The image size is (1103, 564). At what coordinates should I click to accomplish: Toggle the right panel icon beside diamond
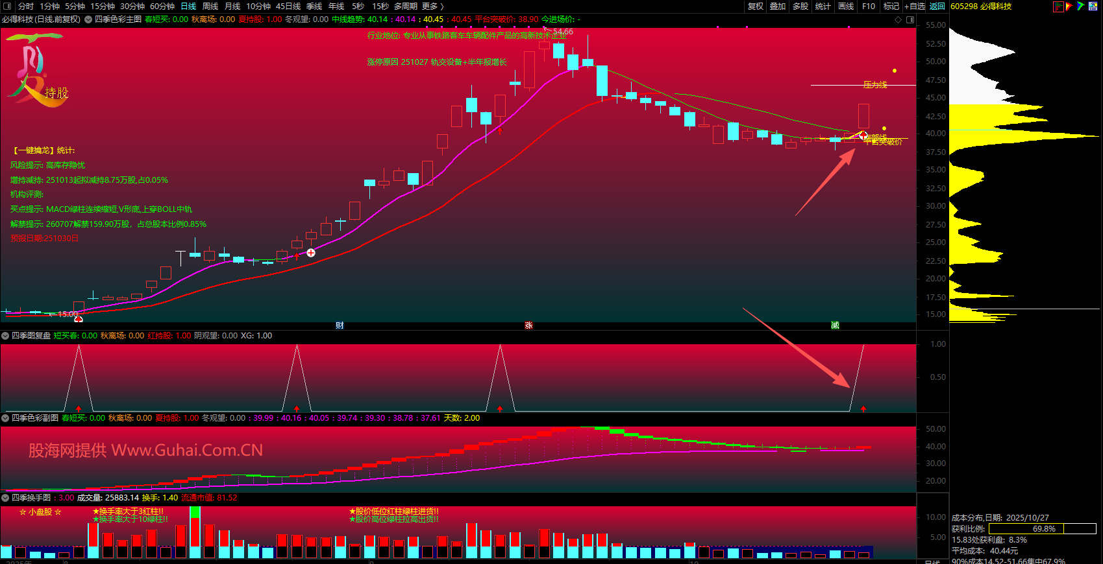[910, 19]
